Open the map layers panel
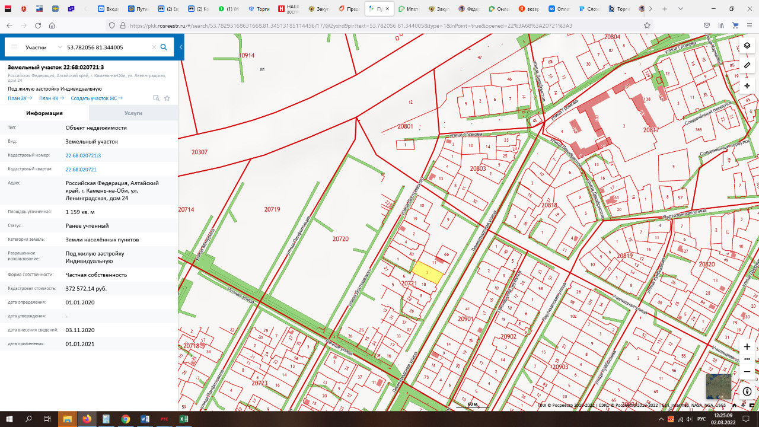The image size is (759, 427). click(747, 46)
